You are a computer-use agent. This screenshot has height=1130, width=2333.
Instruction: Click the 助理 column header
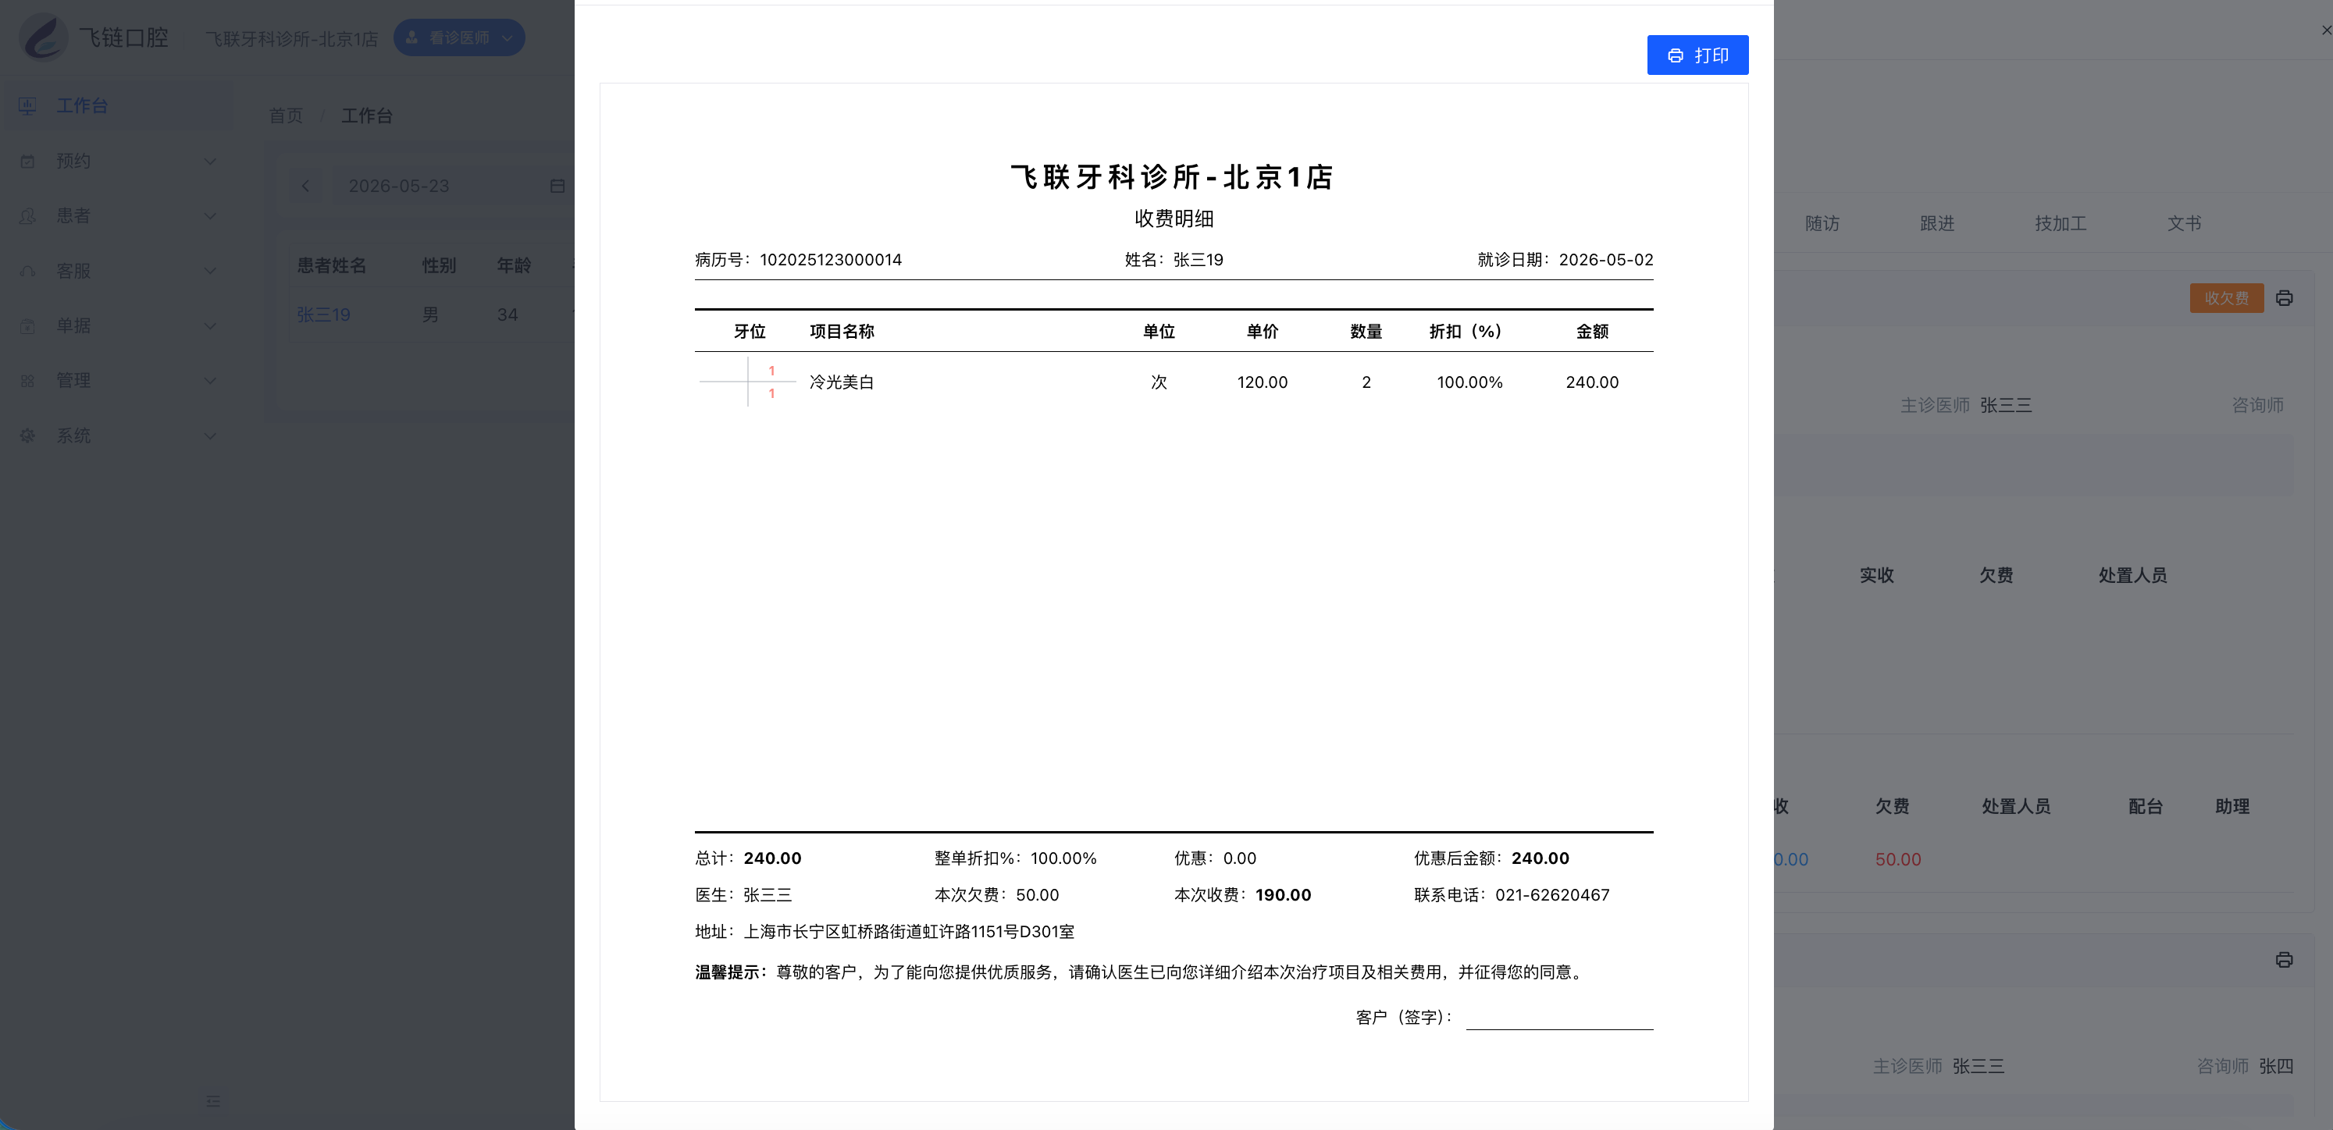tap(2231, 806)
